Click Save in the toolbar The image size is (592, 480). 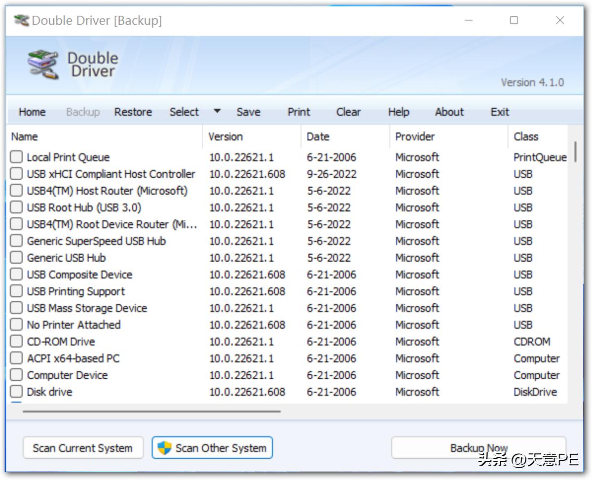coord(248,112)
